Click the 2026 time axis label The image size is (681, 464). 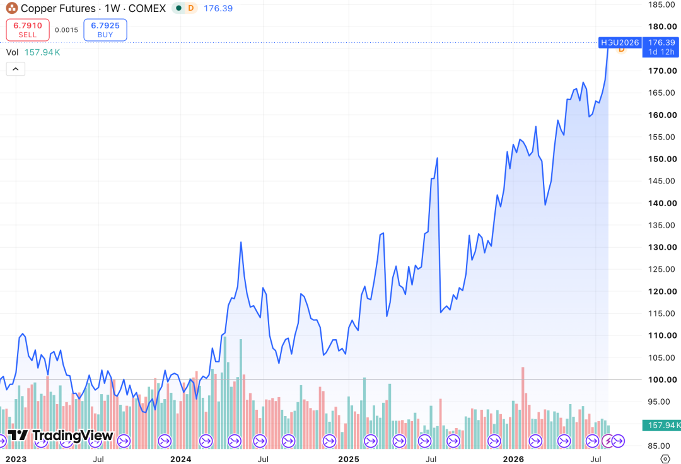pos(513,459)
